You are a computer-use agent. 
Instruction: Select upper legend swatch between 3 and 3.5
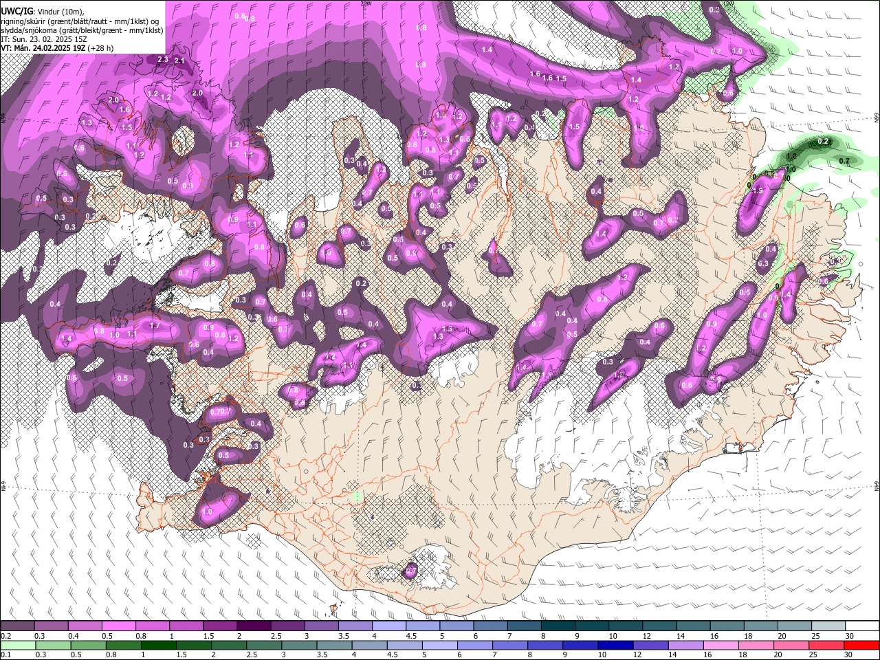click(321, 626)
